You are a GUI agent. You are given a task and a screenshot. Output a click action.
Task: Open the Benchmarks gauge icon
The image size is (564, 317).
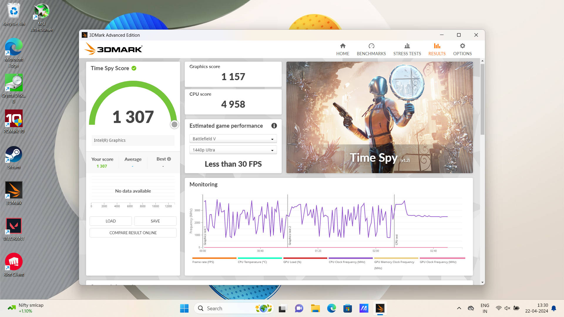pyautogui.click(x=371, y=46)
